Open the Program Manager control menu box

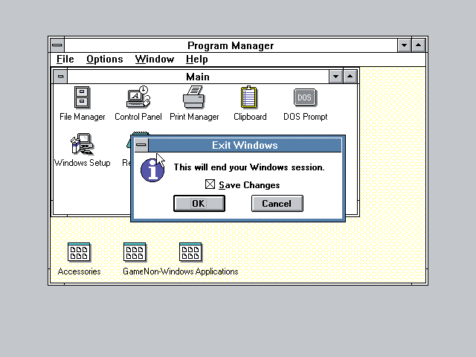[x=57, y=45]
